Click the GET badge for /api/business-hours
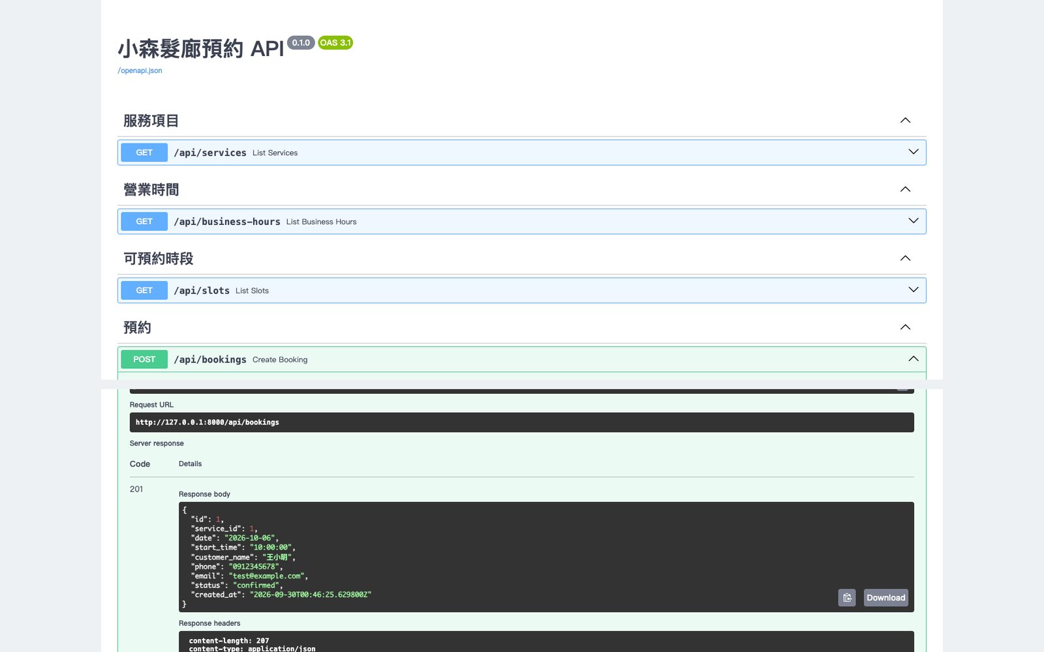The height and width of the screenshot is (652, 1044). pyautogui.click(x=144, y=222)
